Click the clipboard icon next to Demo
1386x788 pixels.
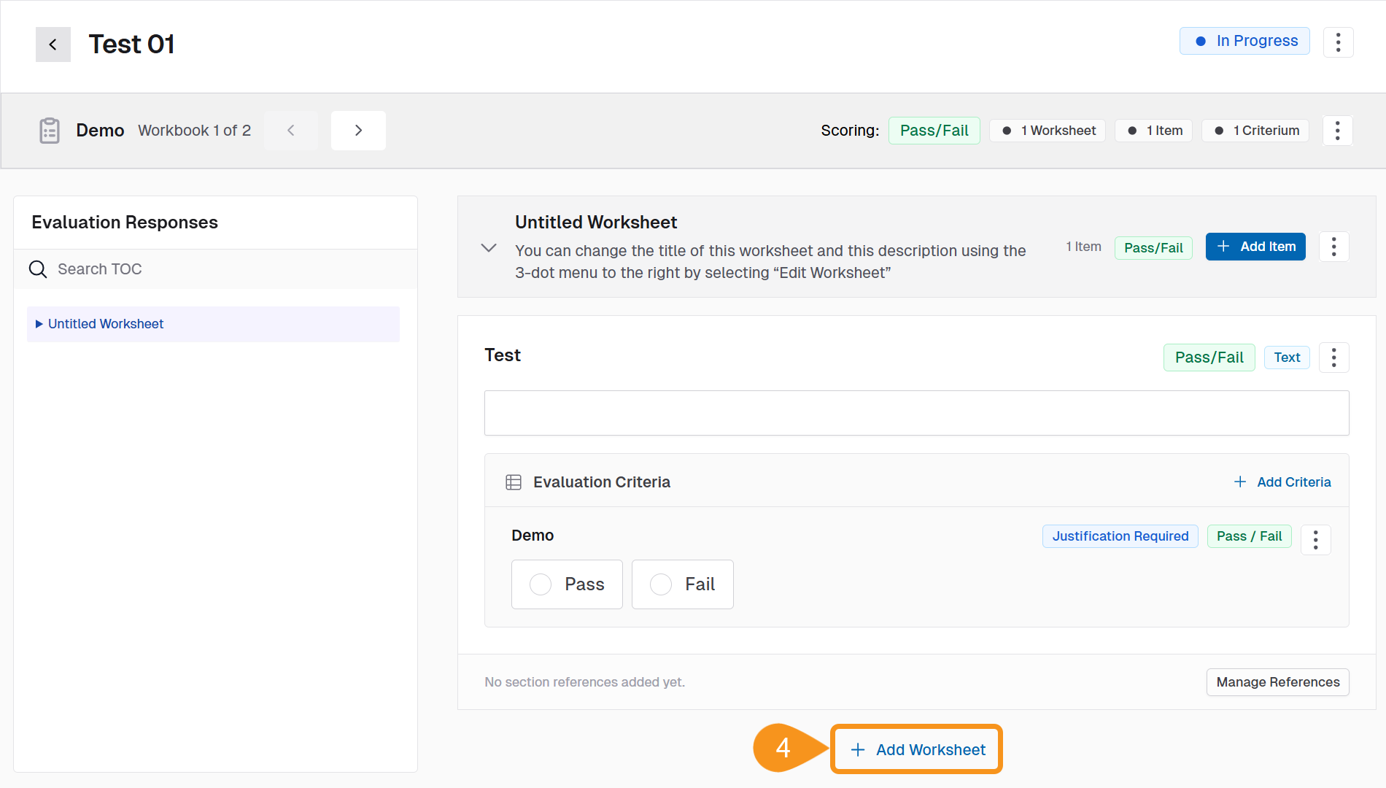(x=49, y=130)
